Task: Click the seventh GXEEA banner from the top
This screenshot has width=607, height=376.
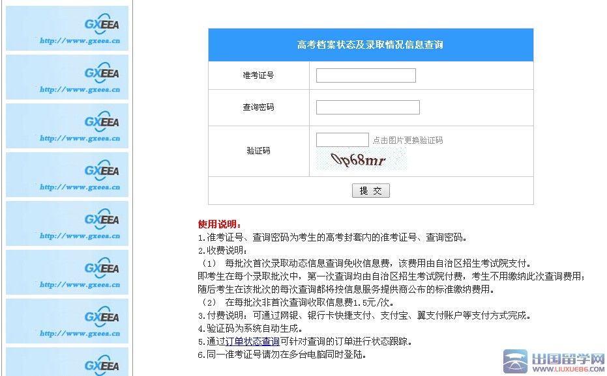Action: 67,321
